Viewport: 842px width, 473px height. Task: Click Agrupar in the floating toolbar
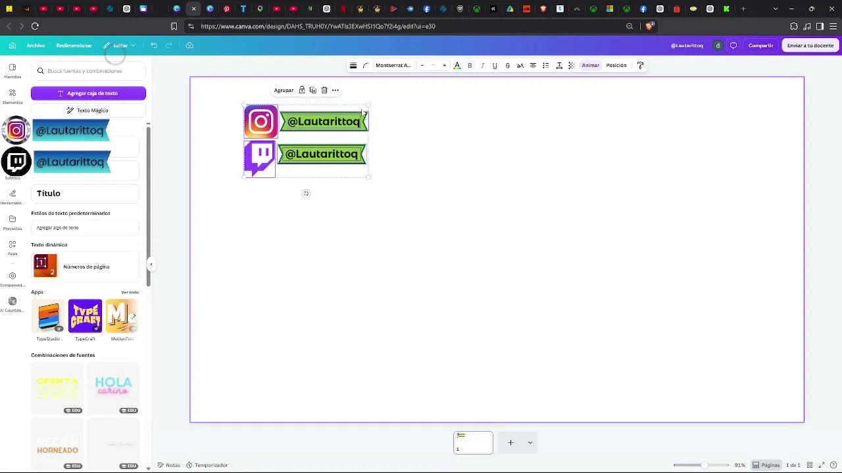point(284,91)
